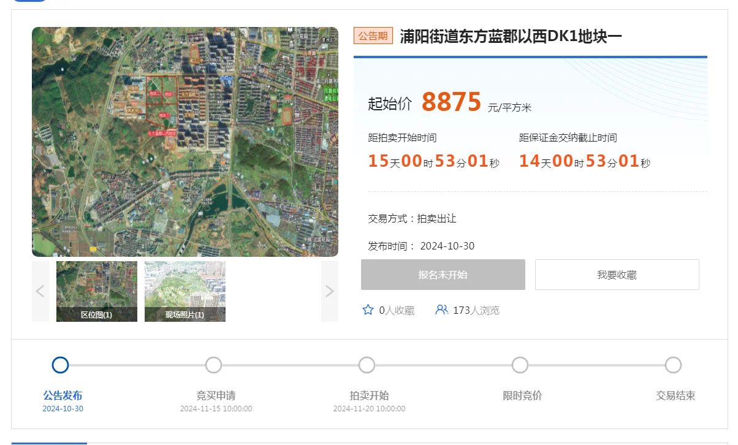The image size is (738, 445).
Task: Open the 区位图(1) thumbnail
Action: 97,291
